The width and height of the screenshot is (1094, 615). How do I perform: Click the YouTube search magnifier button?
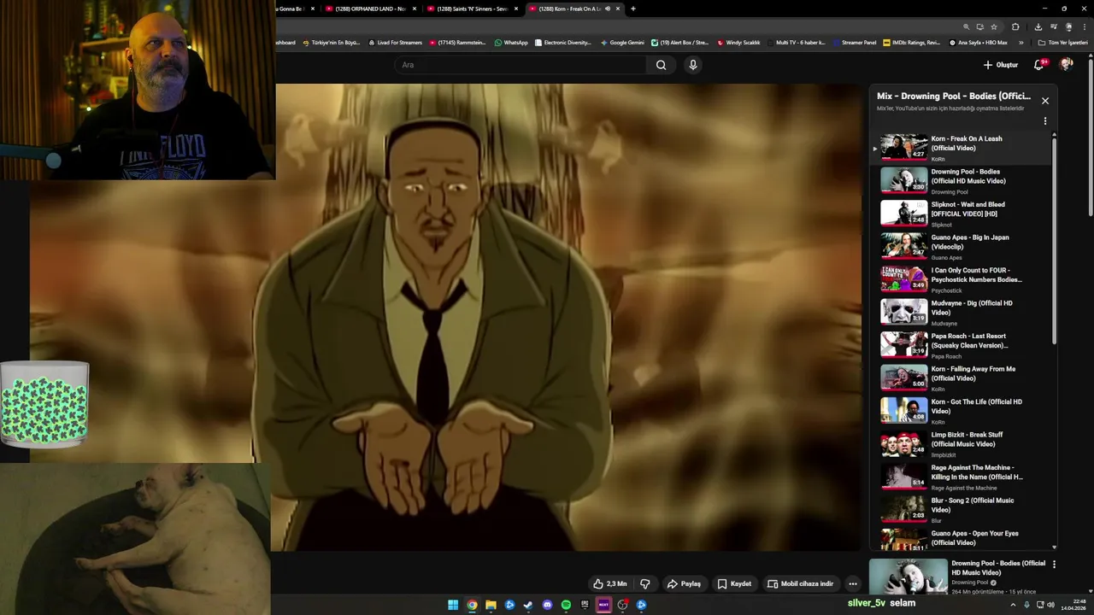(661, 65)
